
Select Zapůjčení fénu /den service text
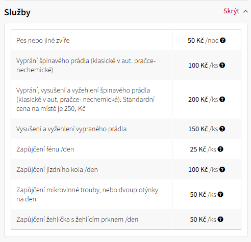[x=45, y=149]
